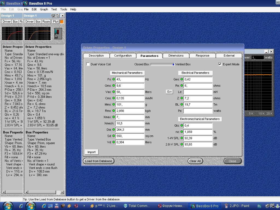Click the Import button
Viewport: 280px width, 210px height.
(91, 152)
